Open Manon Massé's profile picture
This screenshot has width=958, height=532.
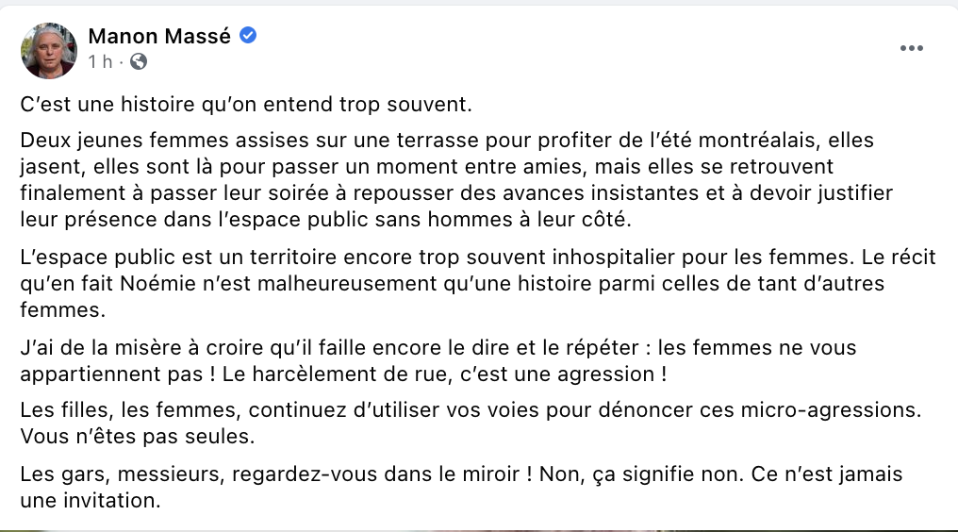(x=49, y=51)
